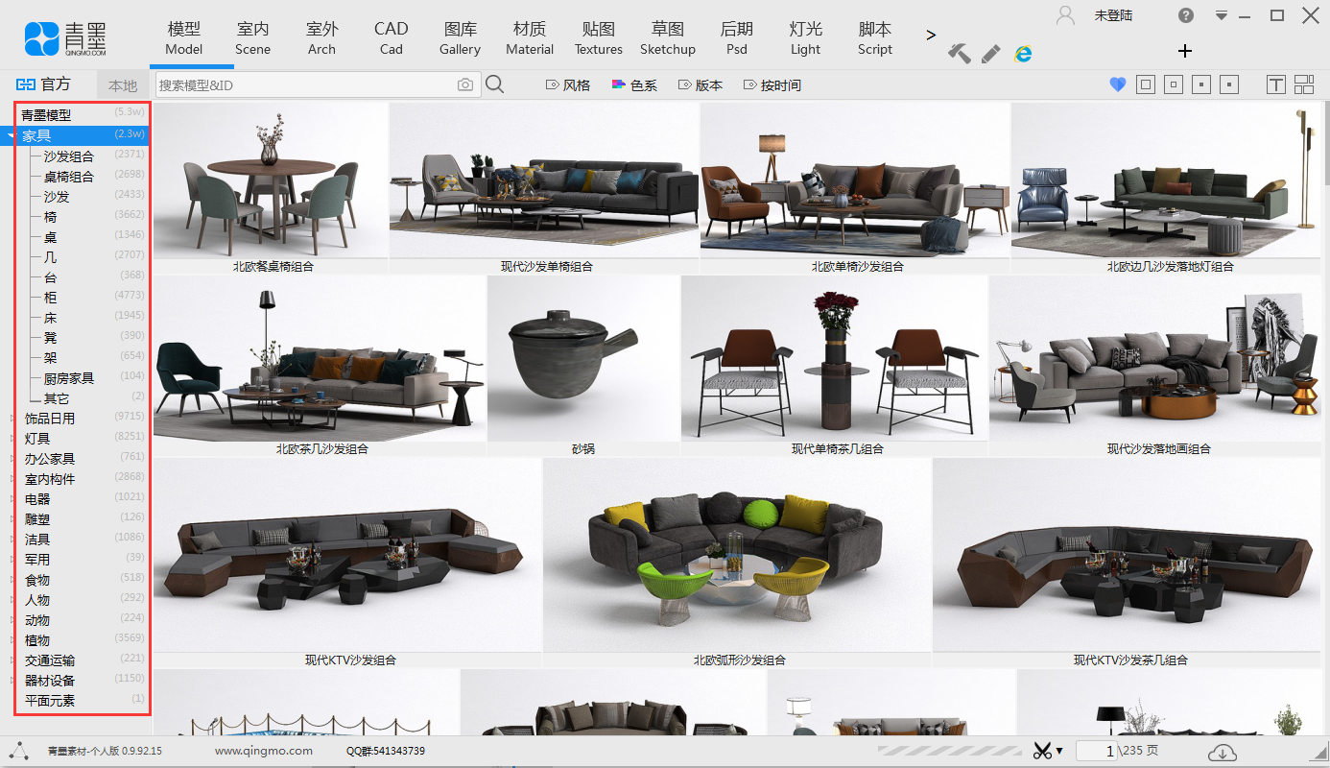Click the blue heart favorites icon

tap(1117, 85)
